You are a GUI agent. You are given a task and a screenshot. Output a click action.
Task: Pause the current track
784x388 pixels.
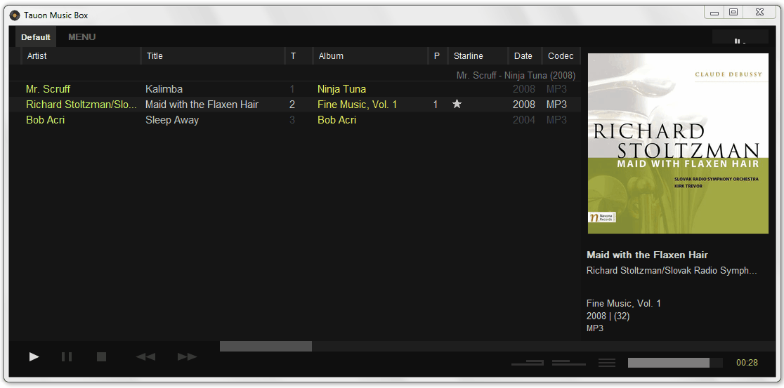[x=67, y=356]
